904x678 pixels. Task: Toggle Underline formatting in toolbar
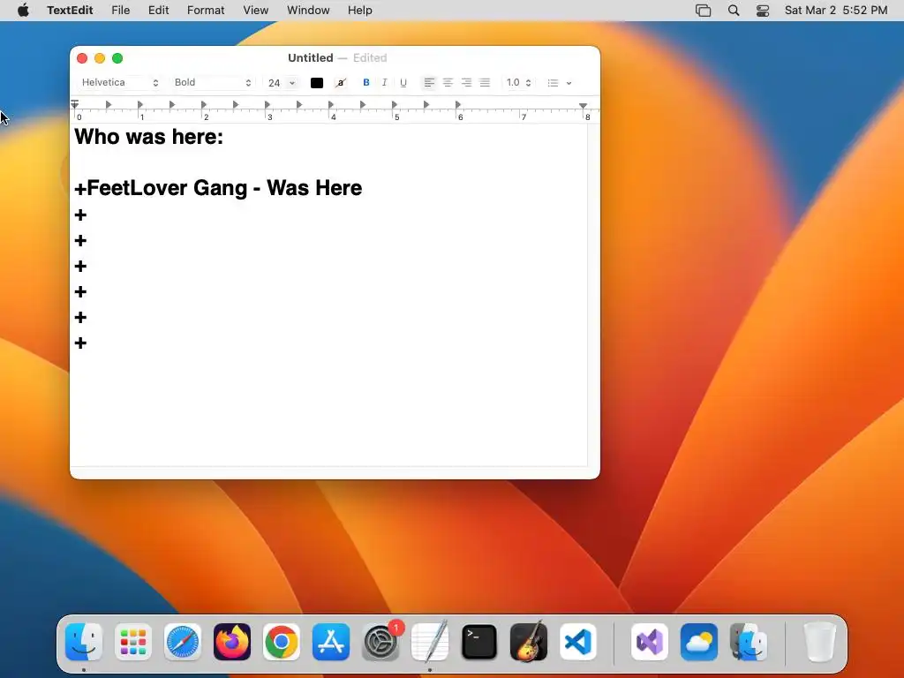coord(403,82)
